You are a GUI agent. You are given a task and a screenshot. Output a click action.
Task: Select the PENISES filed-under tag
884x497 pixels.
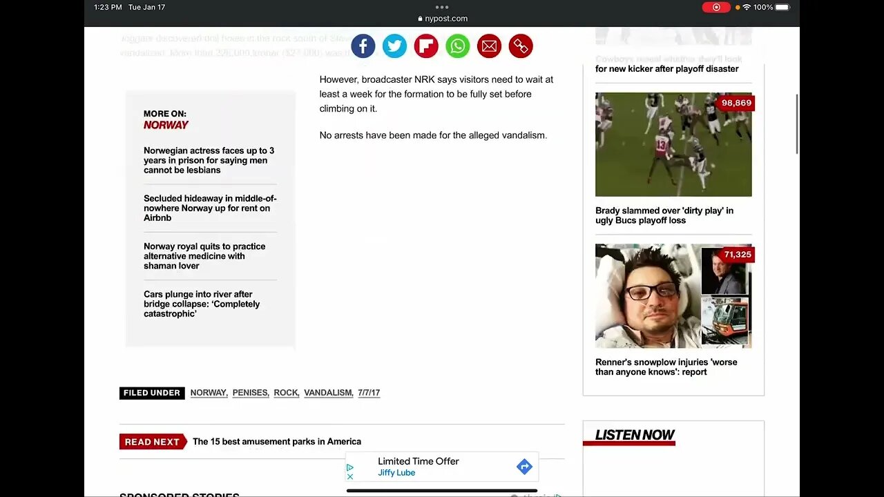[250, 393]
